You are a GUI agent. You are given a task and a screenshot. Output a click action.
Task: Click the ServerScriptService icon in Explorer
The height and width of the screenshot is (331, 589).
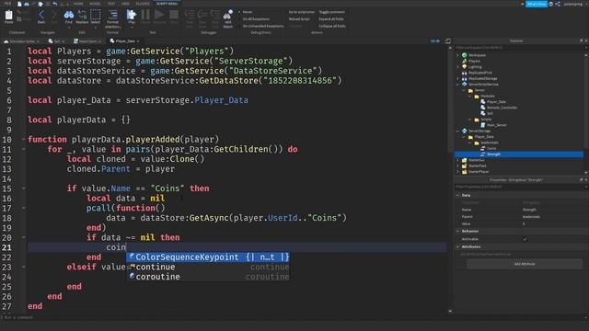click(464, 85)
